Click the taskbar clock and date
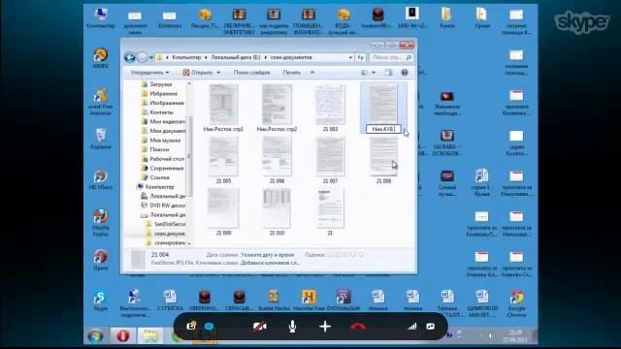621x349 pixels. pyautogui.click(x=515, y=336)
